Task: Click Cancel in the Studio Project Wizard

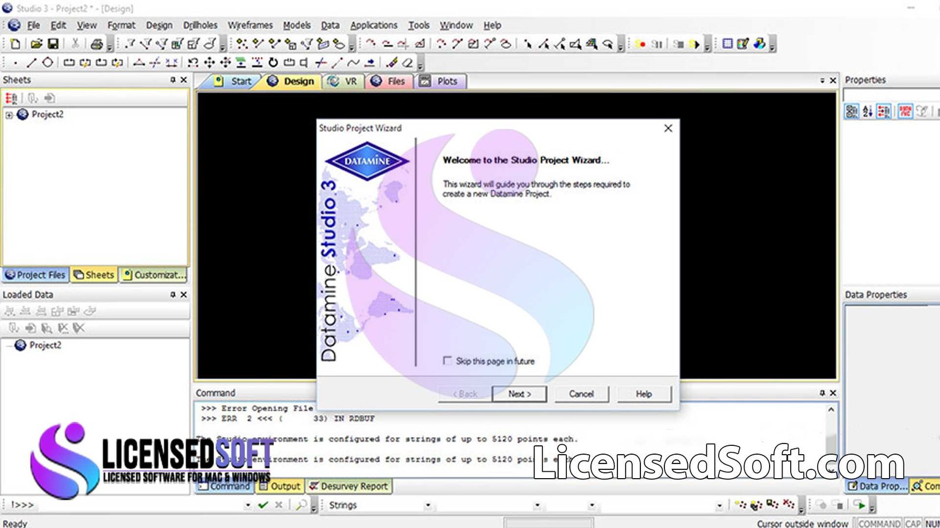Action: [581, 394]
